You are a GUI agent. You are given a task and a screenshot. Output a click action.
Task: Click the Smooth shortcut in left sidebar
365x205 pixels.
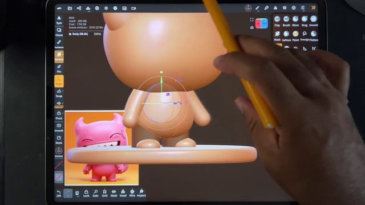59,128
